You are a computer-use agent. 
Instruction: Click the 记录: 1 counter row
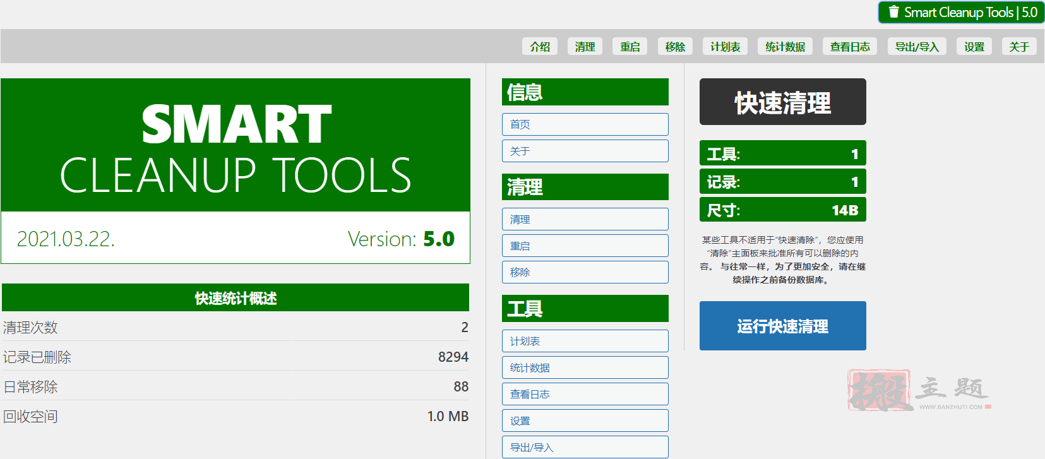783,182
